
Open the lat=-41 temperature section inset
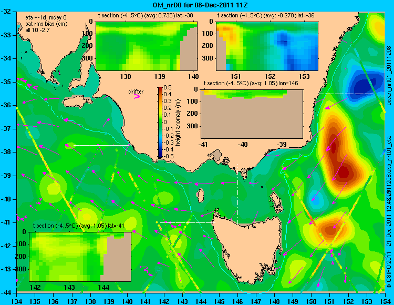80,257
